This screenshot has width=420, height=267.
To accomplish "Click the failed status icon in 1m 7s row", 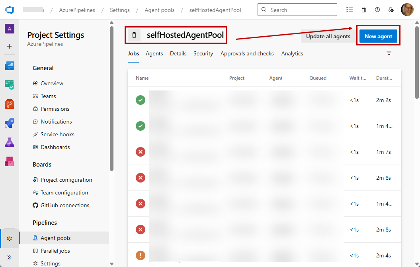I will (141, 152).
